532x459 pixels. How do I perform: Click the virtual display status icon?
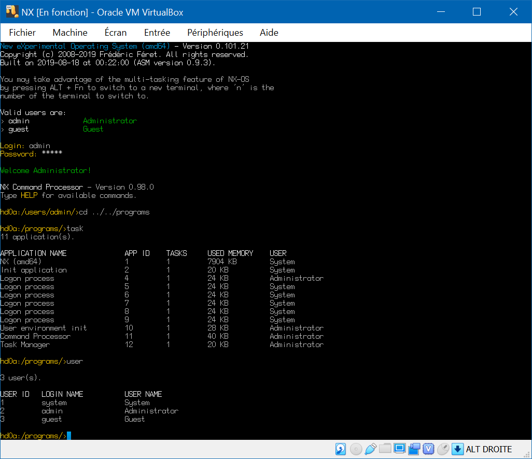pos(399,449)
